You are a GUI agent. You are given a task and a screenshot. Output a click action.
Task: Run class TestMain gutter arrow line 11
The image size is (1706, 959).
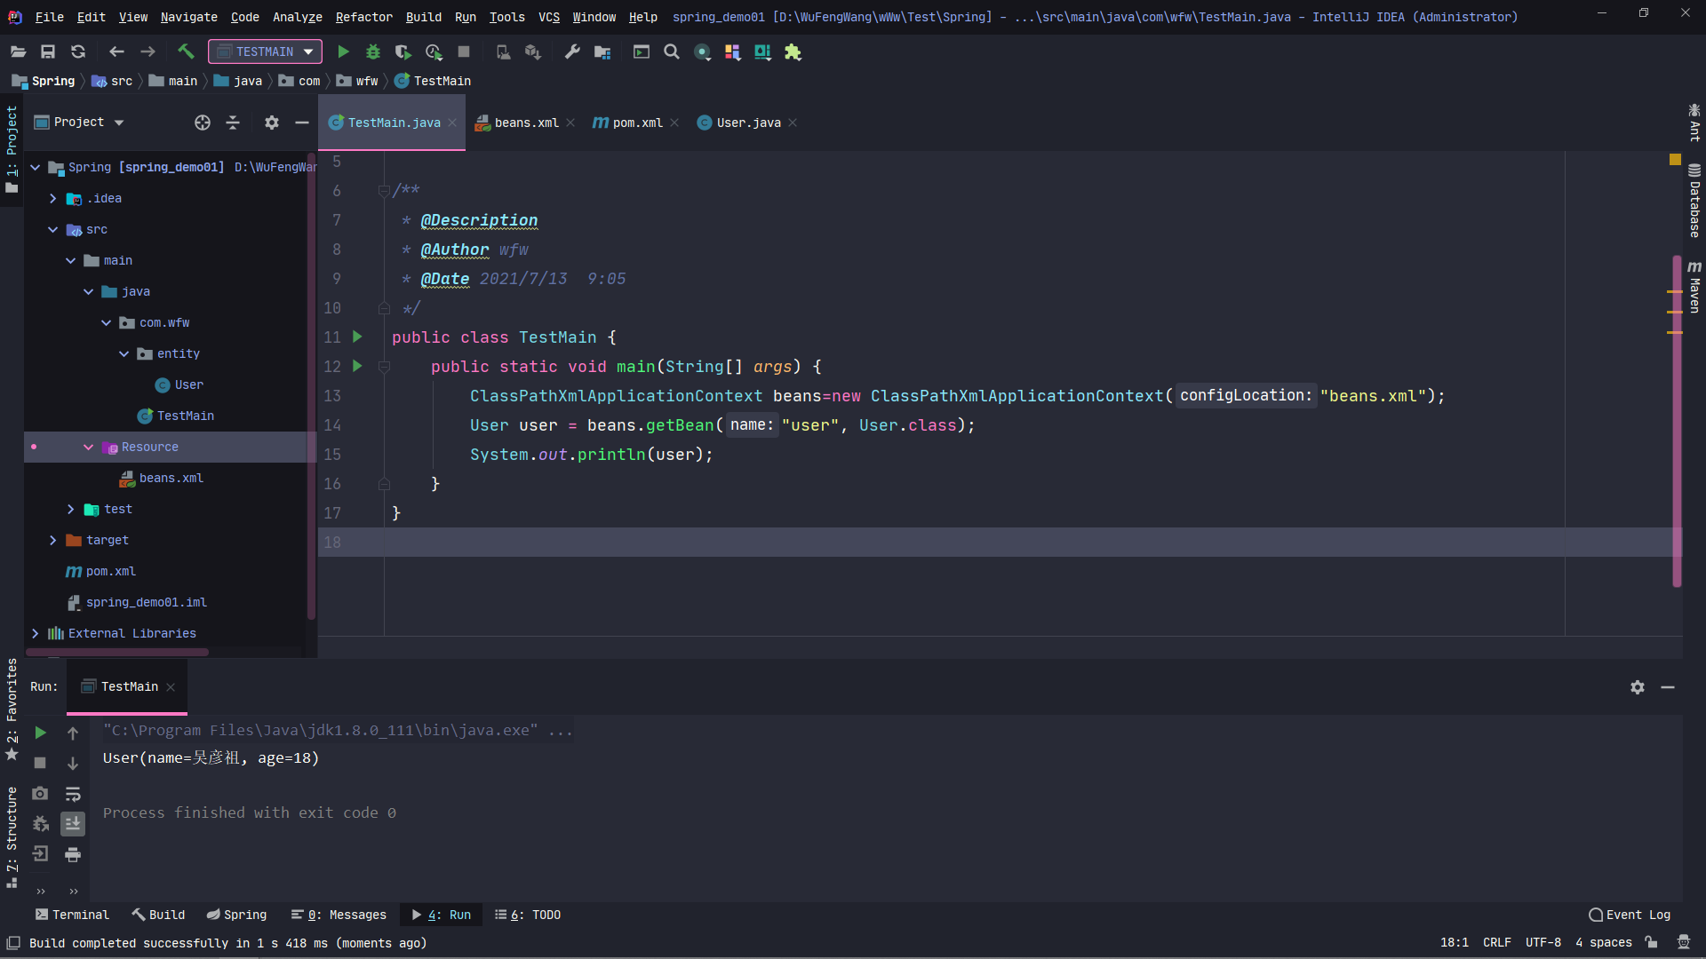click(x=357, y=337)
